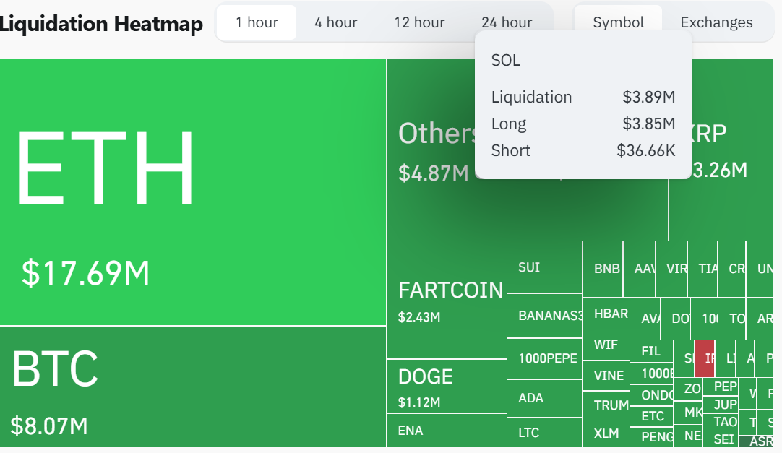782x453 pixels.
Task: Select the LTC heatmap cell
Action: click(x=545, y=433)
